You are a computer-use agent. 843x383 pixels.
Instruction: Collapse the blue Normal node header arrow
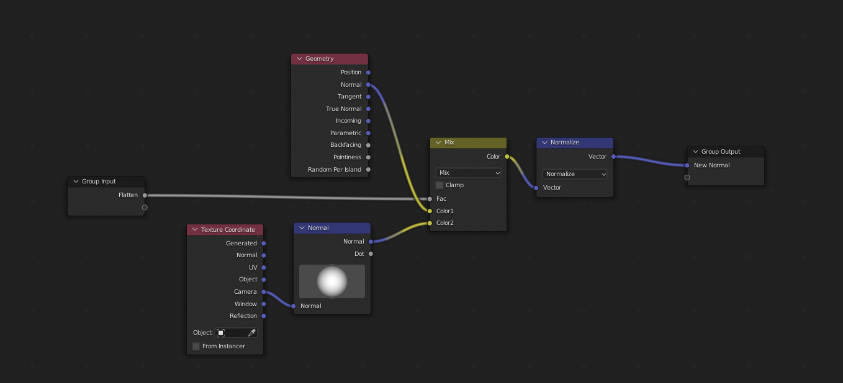tap(302, 228)
